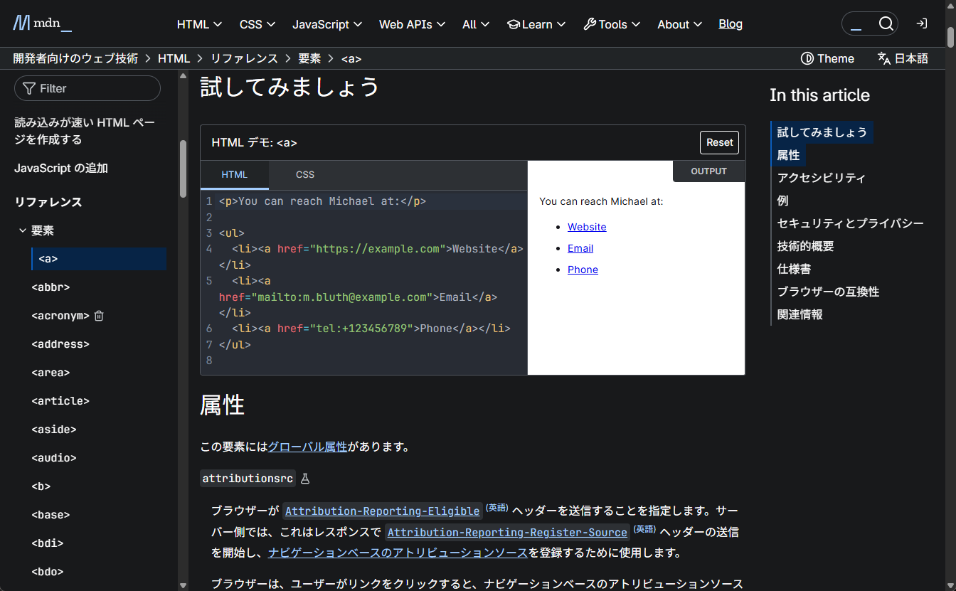Screen dimensions: 956x591
Task: Select <audio> in the sidebar list
Action: [x=54, y=458]
